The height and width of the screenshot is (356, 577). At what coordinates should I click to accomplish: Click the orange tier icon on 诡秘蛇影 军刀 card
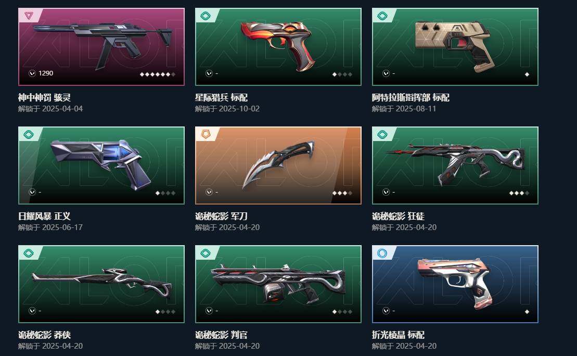206,134
